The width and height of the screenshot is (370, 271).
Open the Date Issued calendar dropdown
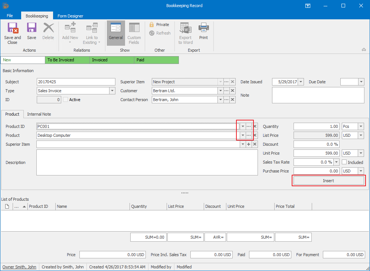tap(301, 82)
